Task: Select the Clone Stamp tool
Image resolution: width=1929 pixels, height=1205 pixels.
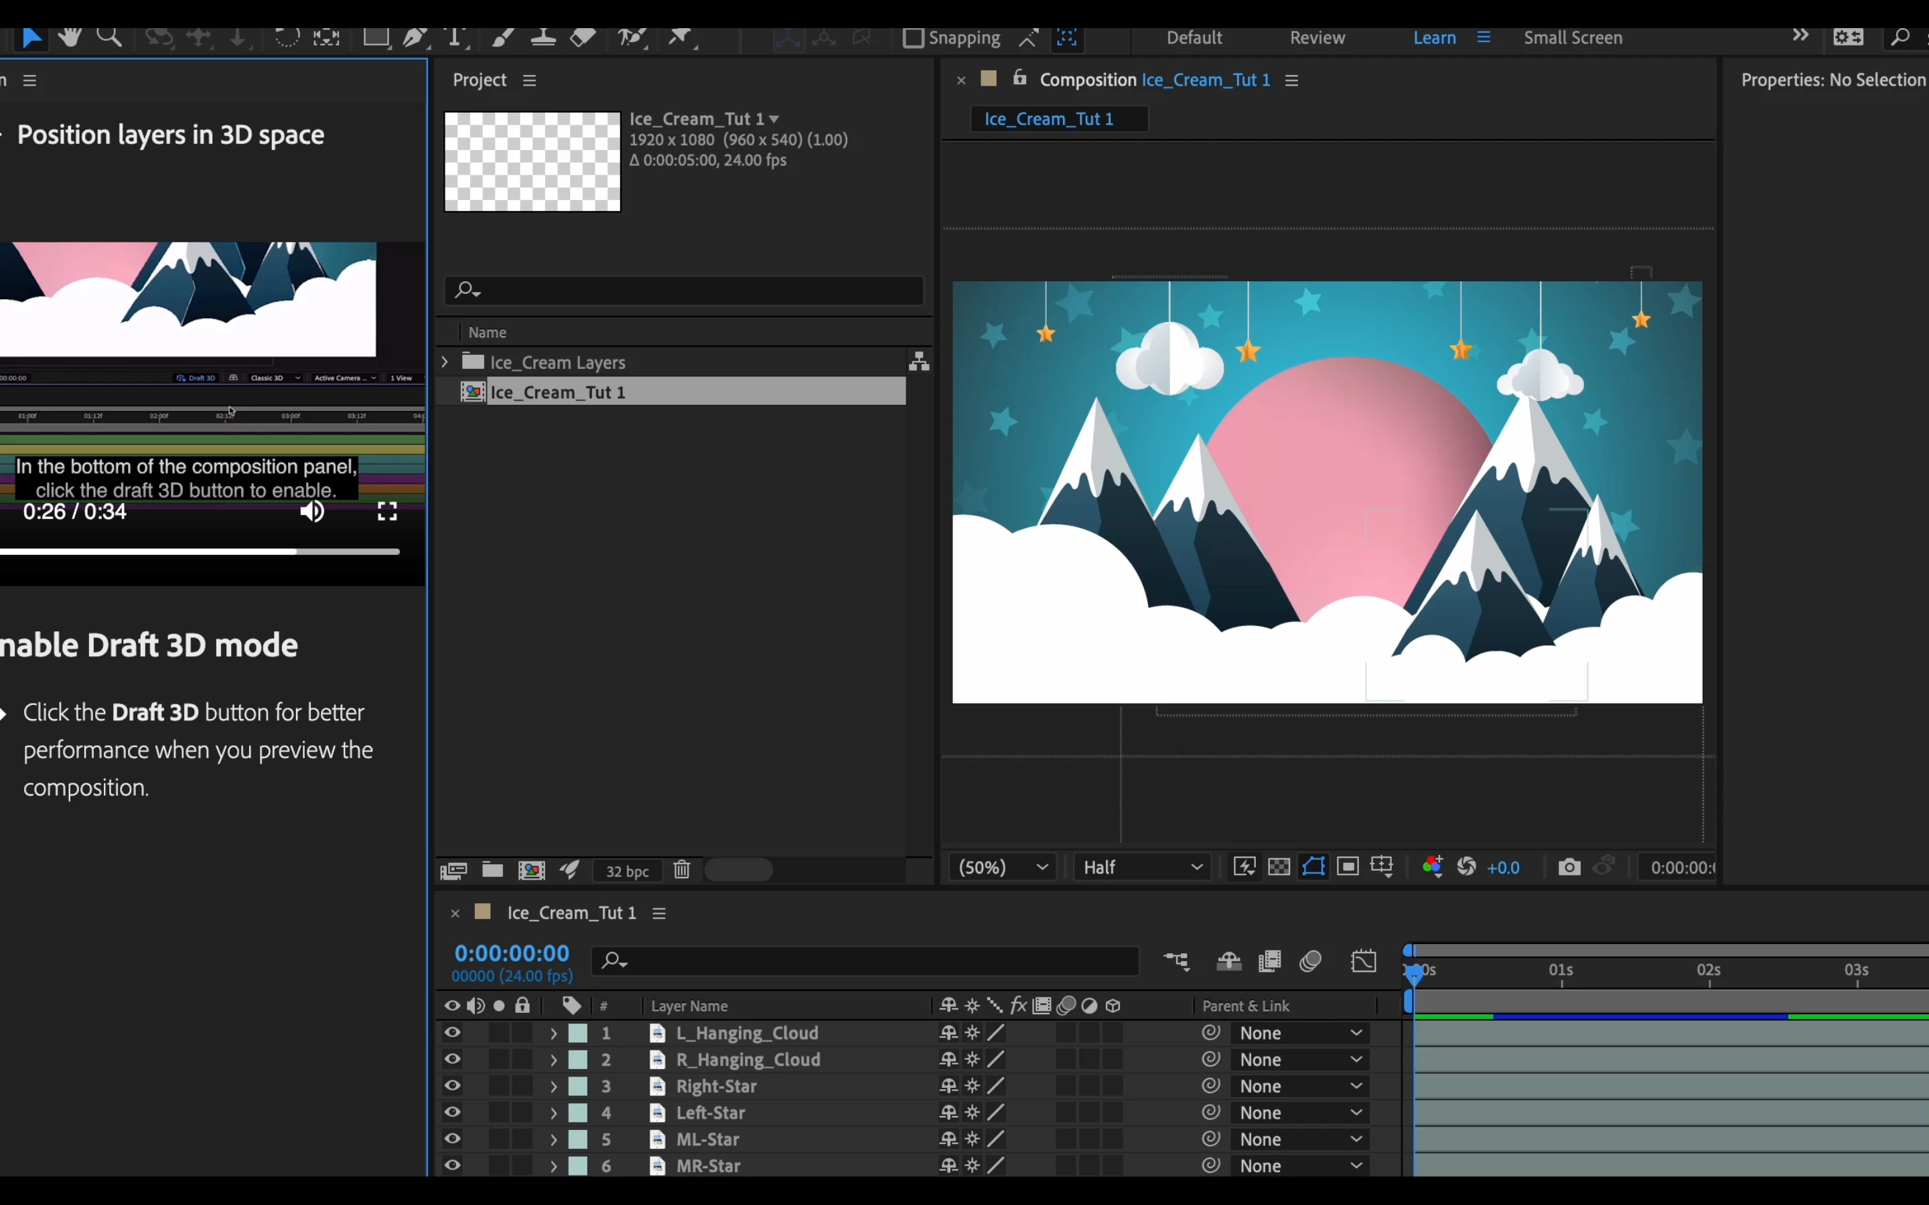Action: click(x=543, y=37)
